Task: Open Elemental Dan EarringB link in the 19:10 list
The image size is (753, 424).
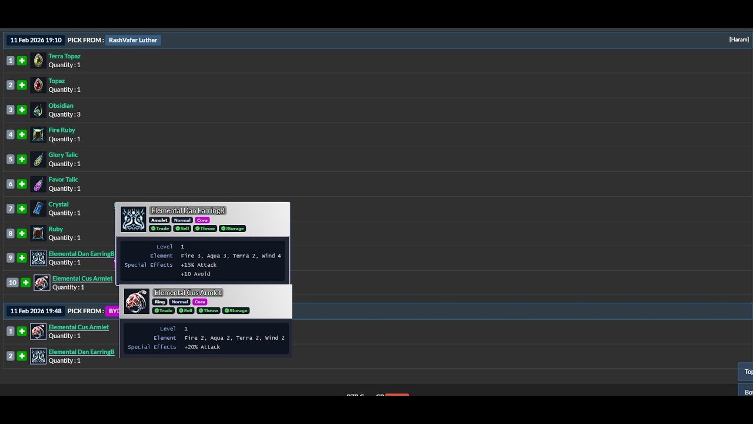Action: 81,254
